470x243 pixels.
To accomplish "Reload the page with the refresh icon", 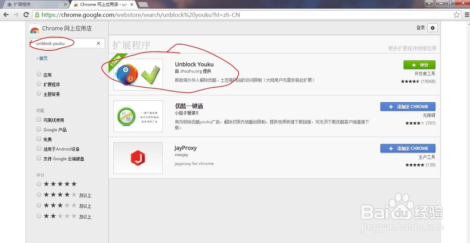I will pyautogui.click(x=26, y=15).
